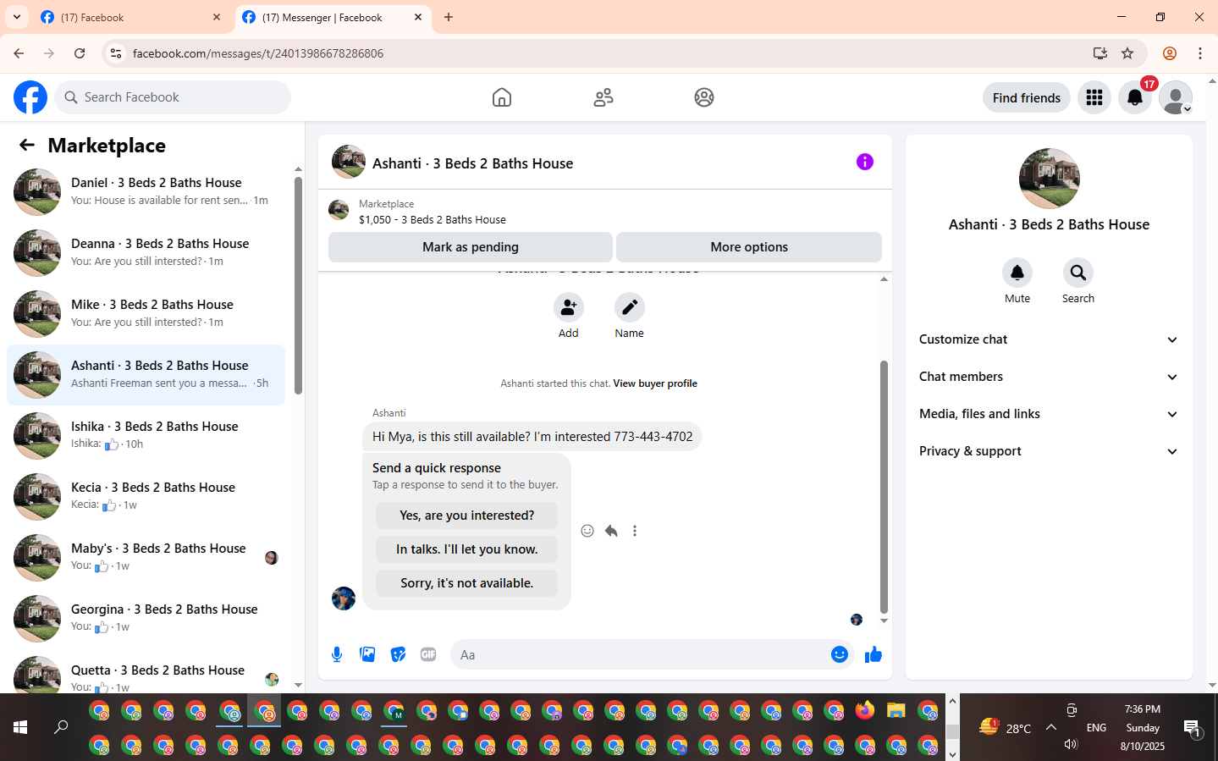Focus the Aa message input box
This screenshot has width=1218, height=761.
point(640,654)
